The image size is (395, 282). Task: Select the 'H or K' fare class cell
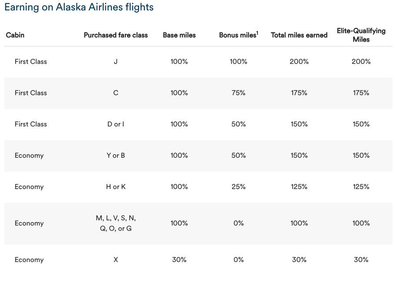point(116,187)
